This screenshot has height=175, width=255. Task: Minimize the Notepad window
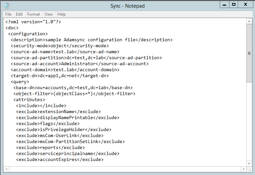[x=224, y=4]
